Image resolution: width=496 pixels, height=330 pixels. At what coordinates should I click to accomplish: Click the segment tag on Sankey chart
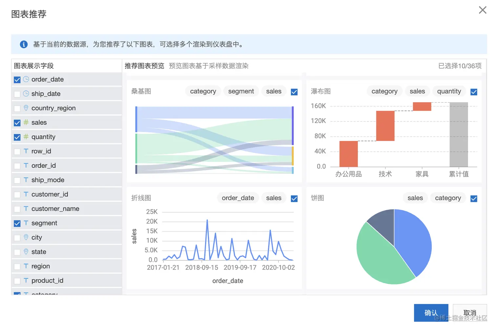click(x=241, y=91)
